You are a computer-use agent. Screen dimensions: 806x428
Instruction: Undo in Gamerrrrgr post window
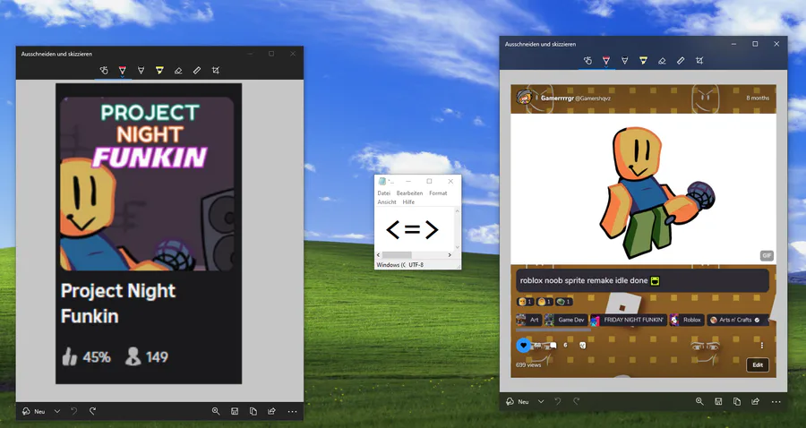click(558, 402)
